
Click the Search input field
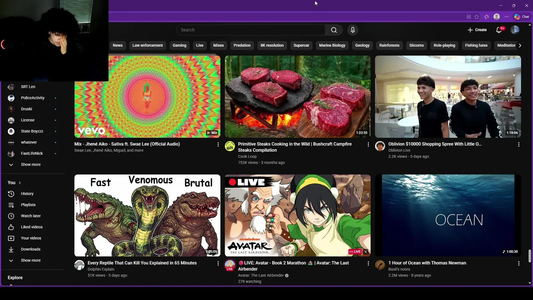(251, 30)
